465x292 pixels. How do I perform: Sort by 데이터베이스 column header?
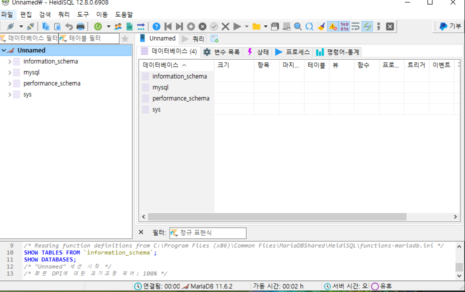pos(176,65)
